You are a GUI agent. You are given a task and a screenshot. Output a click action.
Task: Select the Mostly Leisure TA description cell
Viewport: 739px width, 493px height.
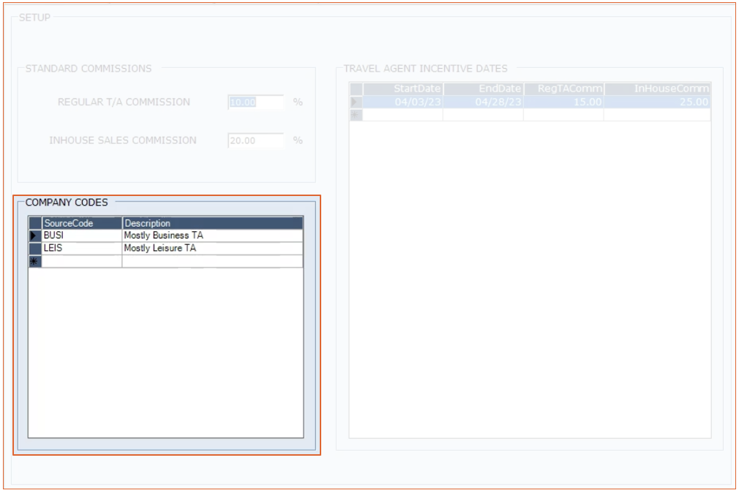(212, 249)
